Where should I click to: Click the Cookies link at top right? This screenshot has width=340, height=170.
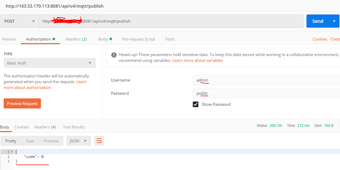point(320,39)
